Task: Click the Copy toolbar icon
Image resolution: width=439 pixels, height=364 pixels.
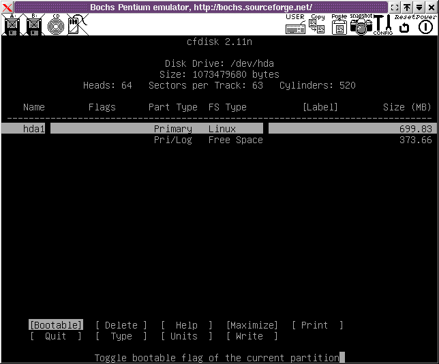Action: (x=317, y=25)
